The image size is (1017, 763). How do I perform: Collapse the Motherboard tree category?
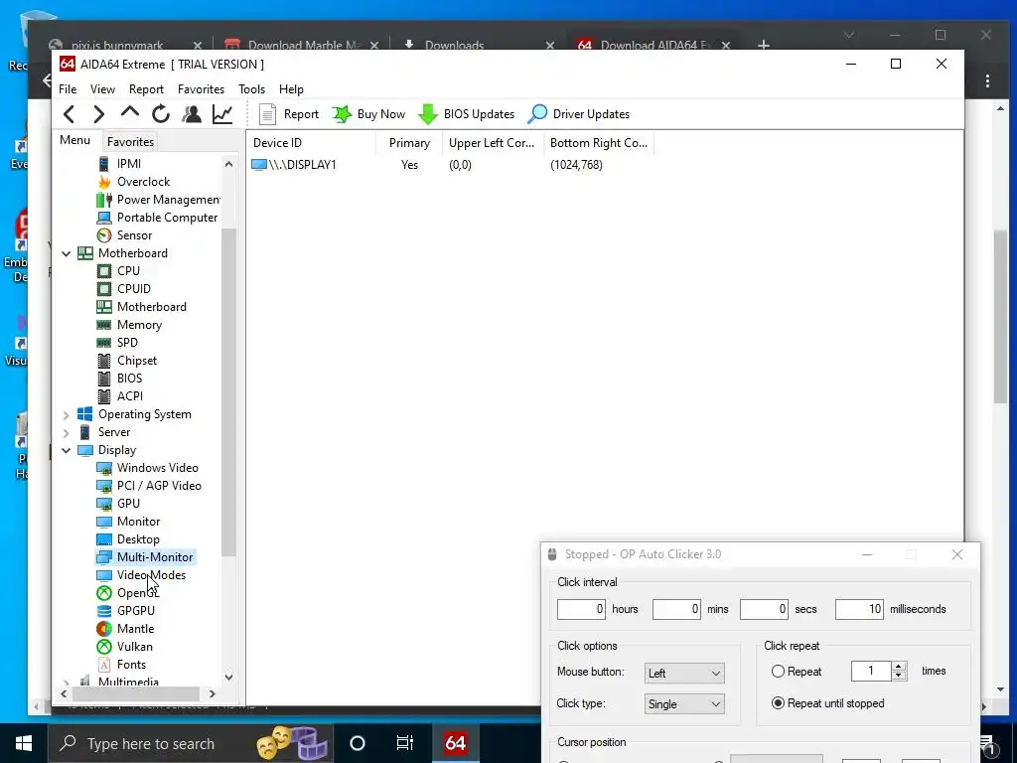pyautogui.click(x=67, y=253)
